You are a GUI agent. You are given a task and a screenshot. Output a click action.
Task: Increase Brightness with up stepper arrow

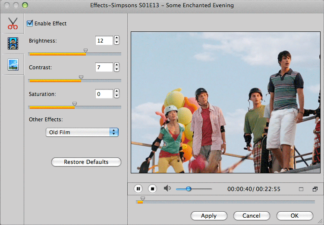117,38
